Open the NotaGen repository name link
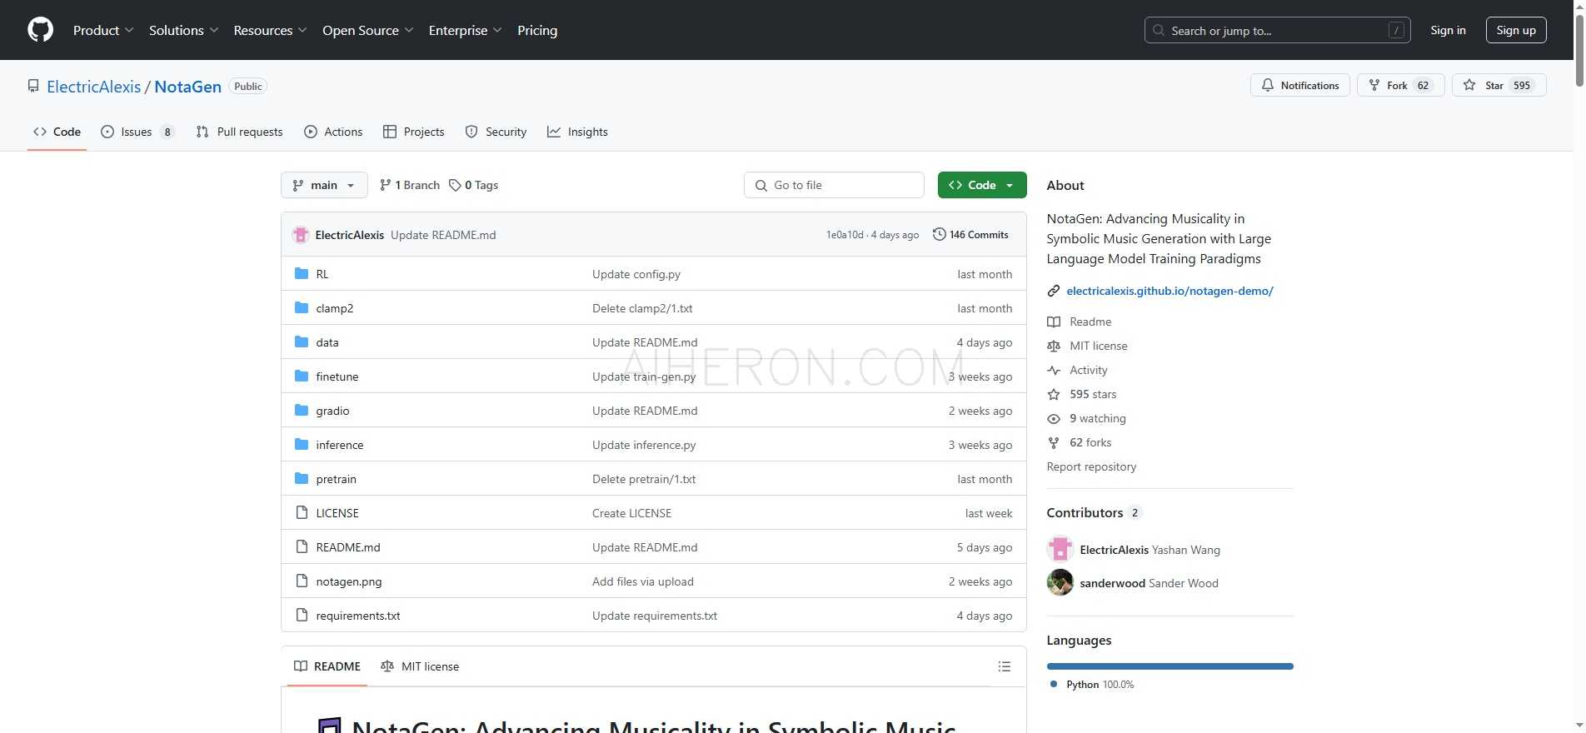The width and height of the screenshot is (1586, 733). pos(188,87)
